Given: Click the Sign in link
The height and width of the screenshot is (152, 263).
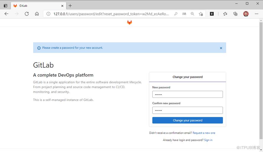Looking at the screenshot, I should click(x=208, y=140).
